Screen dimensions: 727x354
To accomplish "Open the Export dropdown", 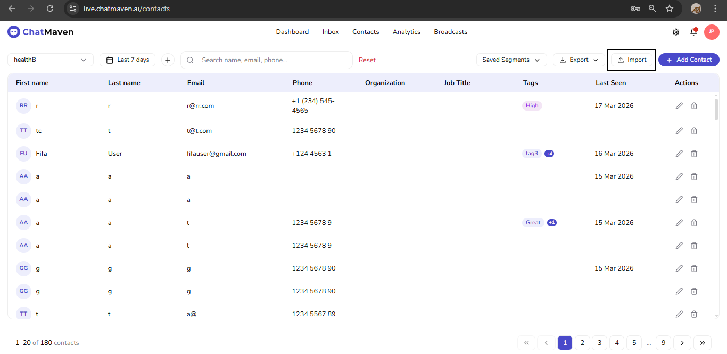I will (x=578, y=60).
